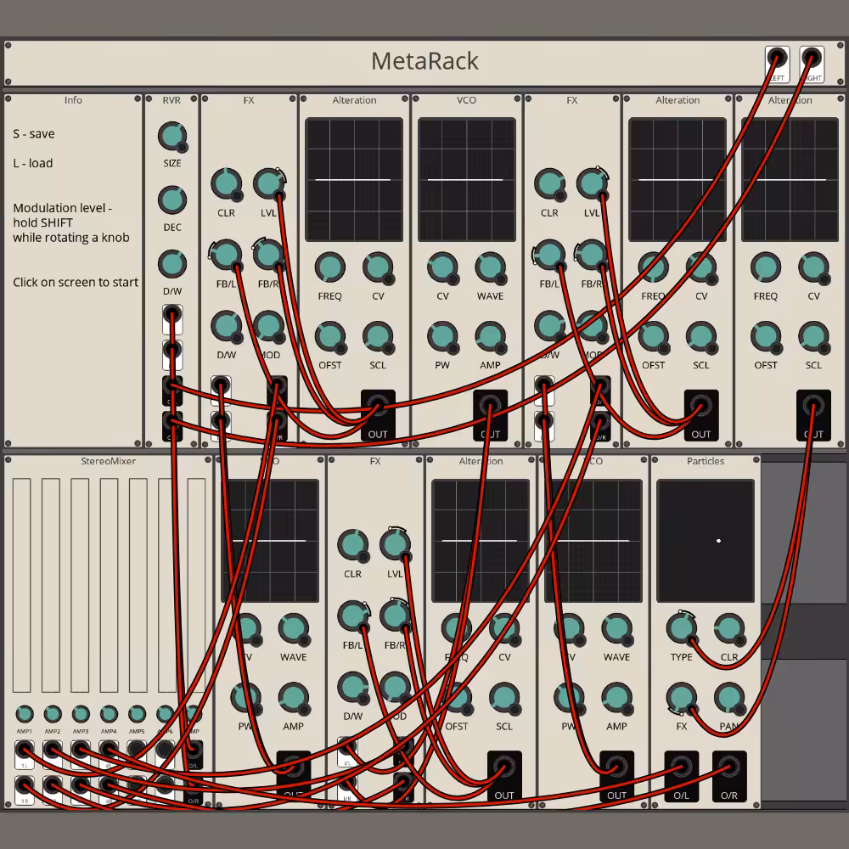Click the LEFT output jack on MetaRack header
The width and height of the screenshot is (849, 849).
pyautogui.click(x=777, y=58)
